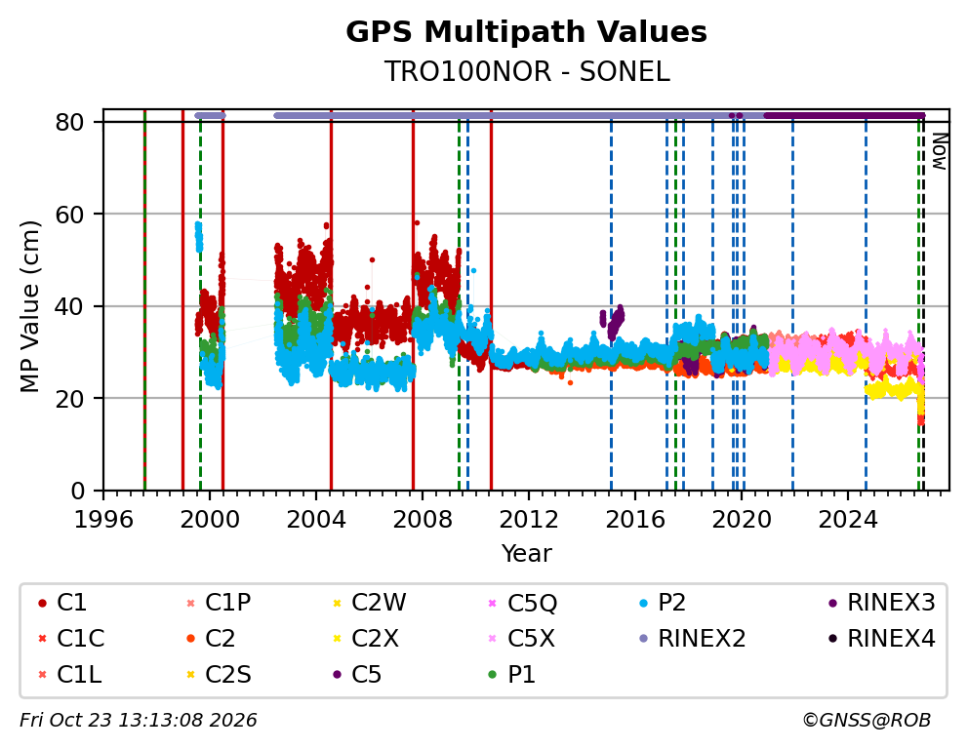Click the C5 legend entry

click(x=357, y=675)
